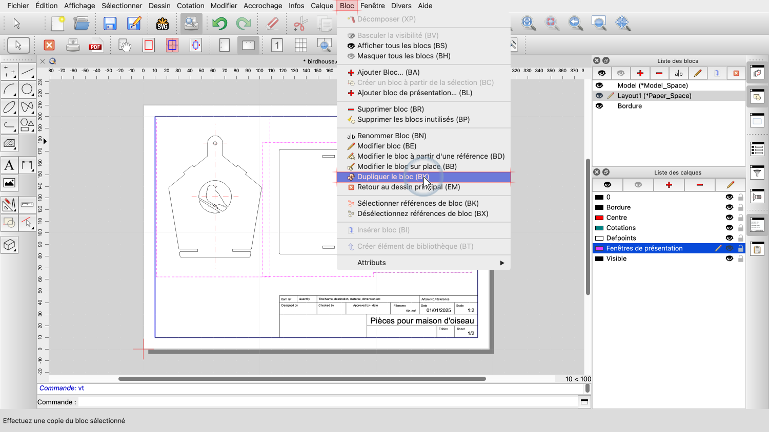Choose Renommer Bloc (BN) menu entry

coord(392,136)
